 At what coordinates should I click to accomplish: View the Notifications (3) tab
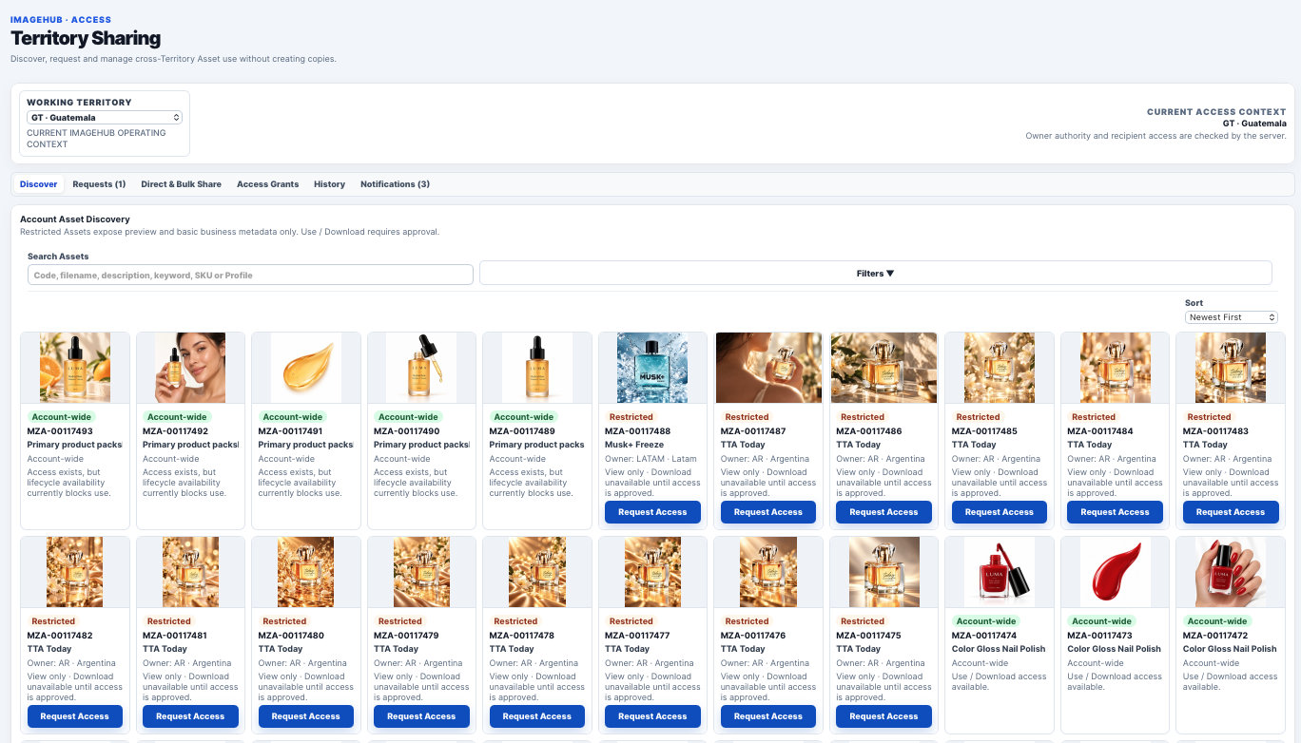click(x=395, y=184)
